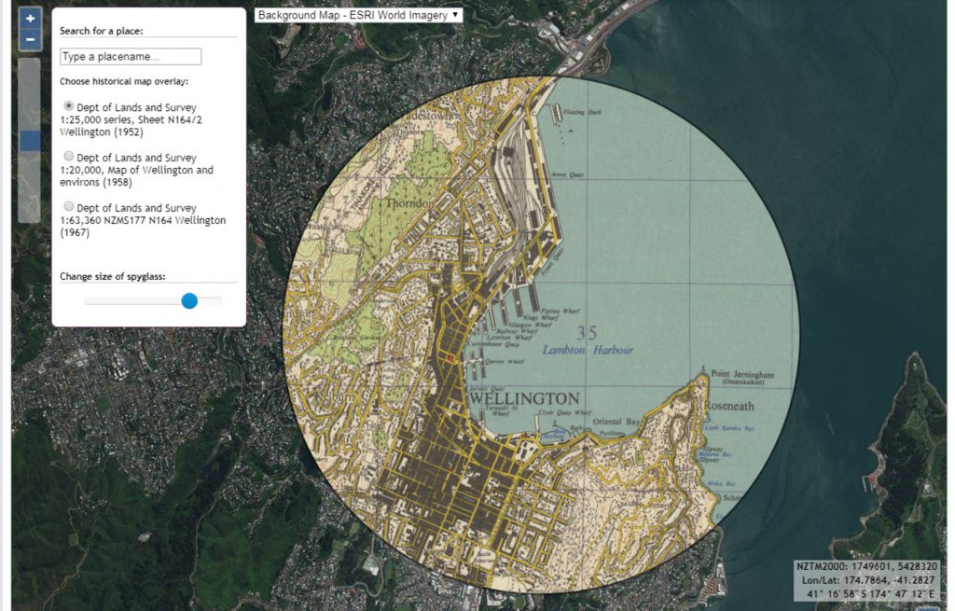The image size is (955, 611).
Task: Click the 'Lambton Harbour' label on the map
Action: click(588, 350)
